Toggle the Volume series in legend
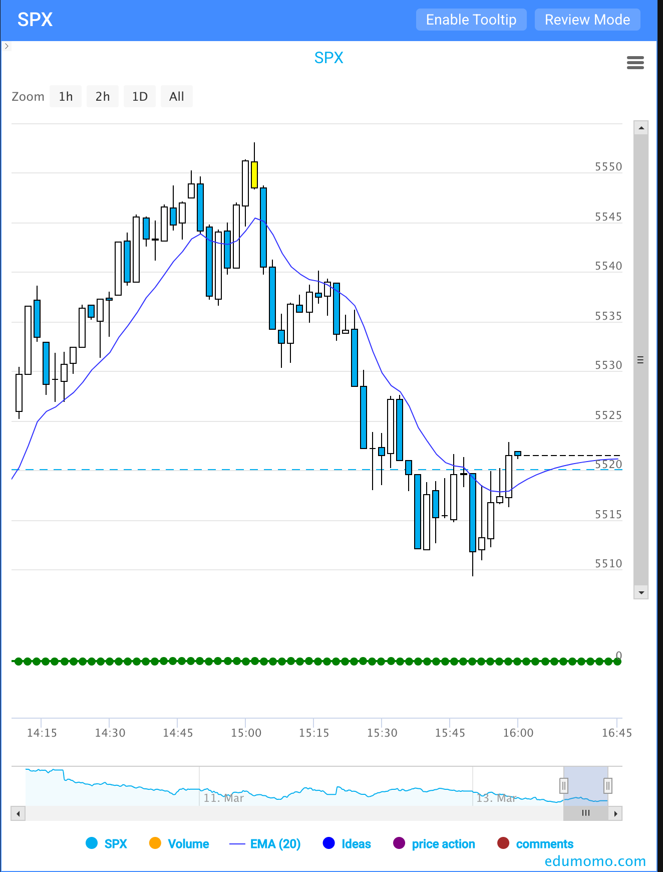This screenshot has width=663, height=872. coord(179,843)
